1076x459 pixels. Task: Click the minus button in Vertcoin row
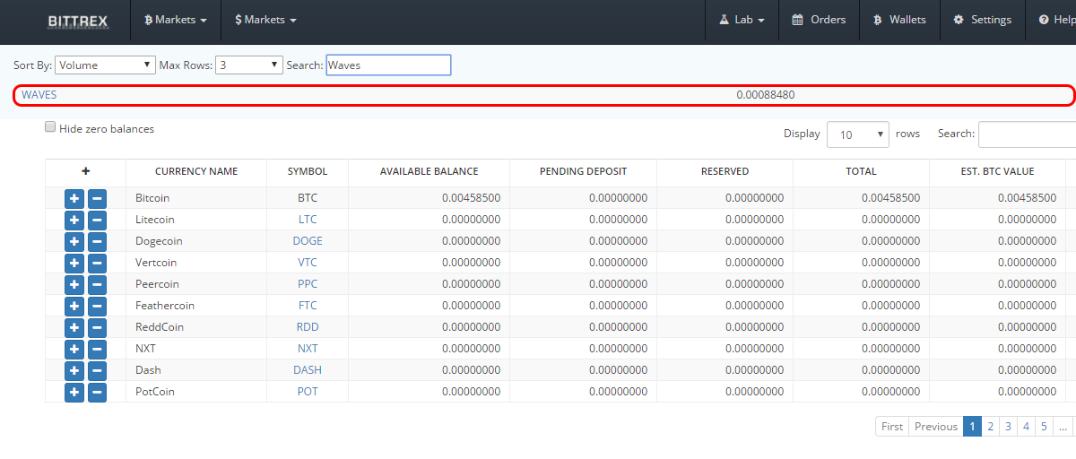[x=97, y=263]
